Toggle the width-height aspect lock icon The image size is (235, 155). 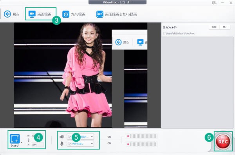29,140
